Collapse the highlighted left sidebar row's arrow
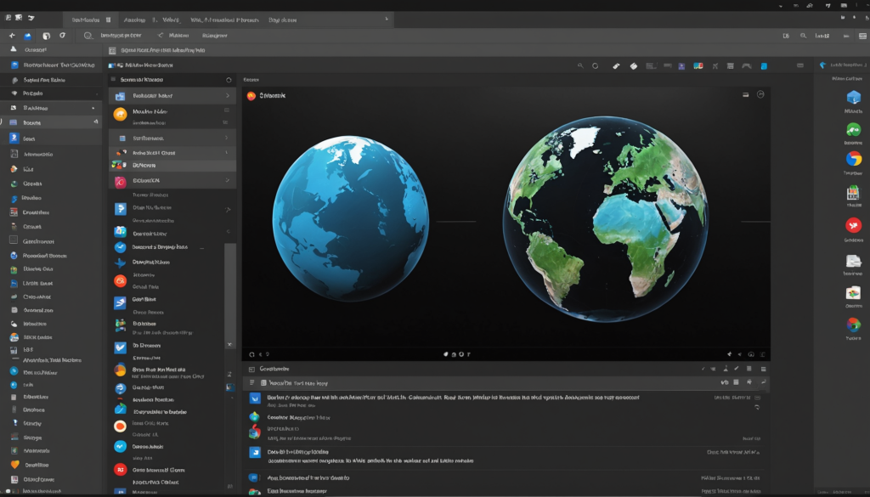 (94, 122)
